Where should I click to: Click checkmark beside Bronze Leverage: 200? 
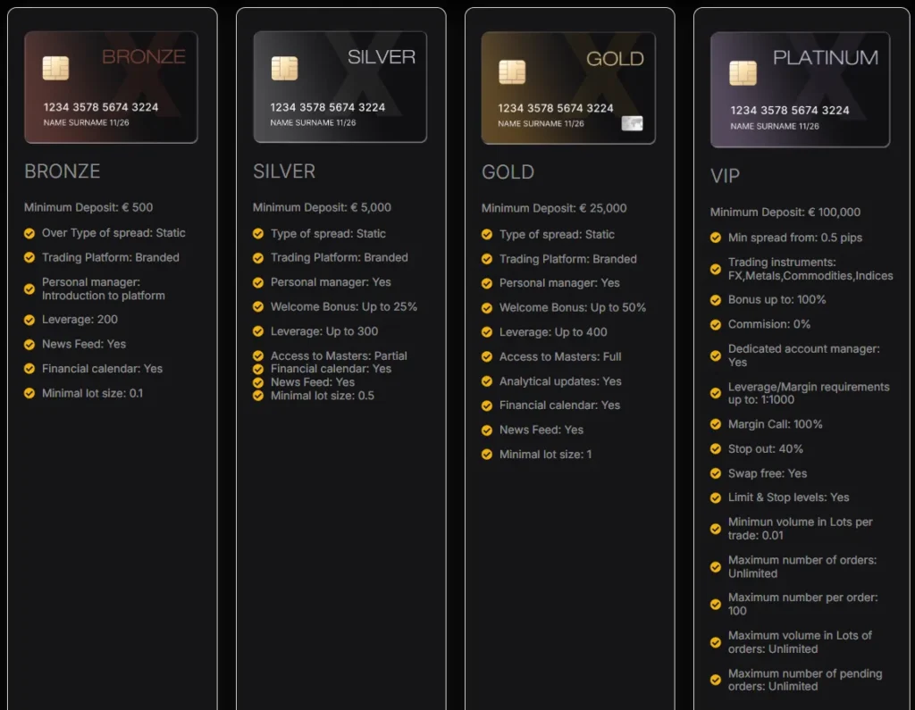[x=29, y=320]
